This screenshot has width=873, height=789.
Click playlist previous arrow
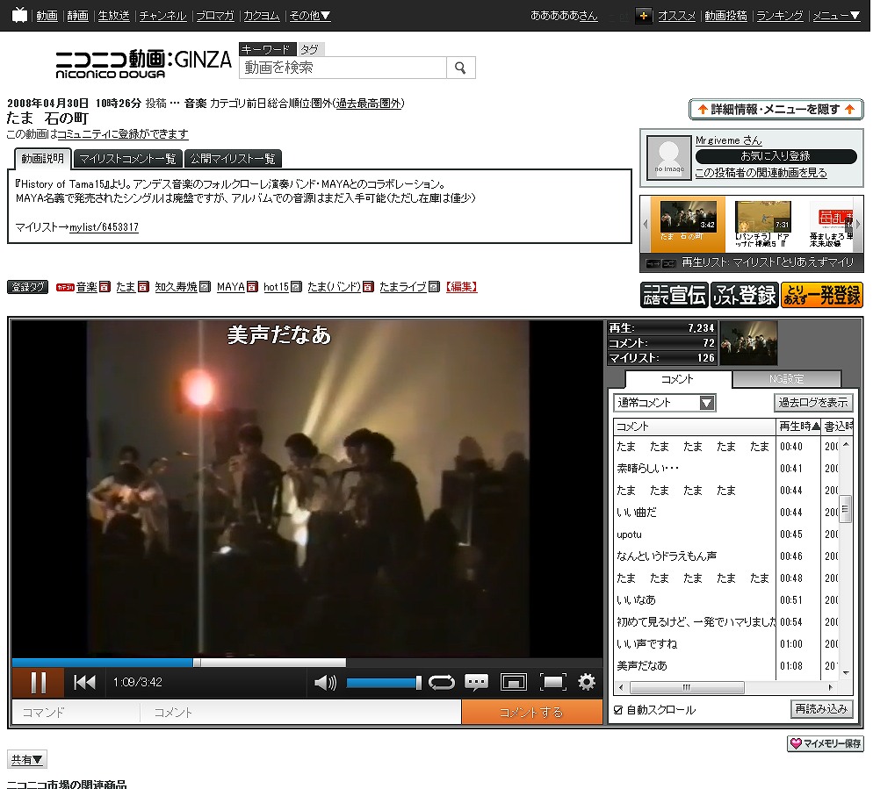(646, 224)
